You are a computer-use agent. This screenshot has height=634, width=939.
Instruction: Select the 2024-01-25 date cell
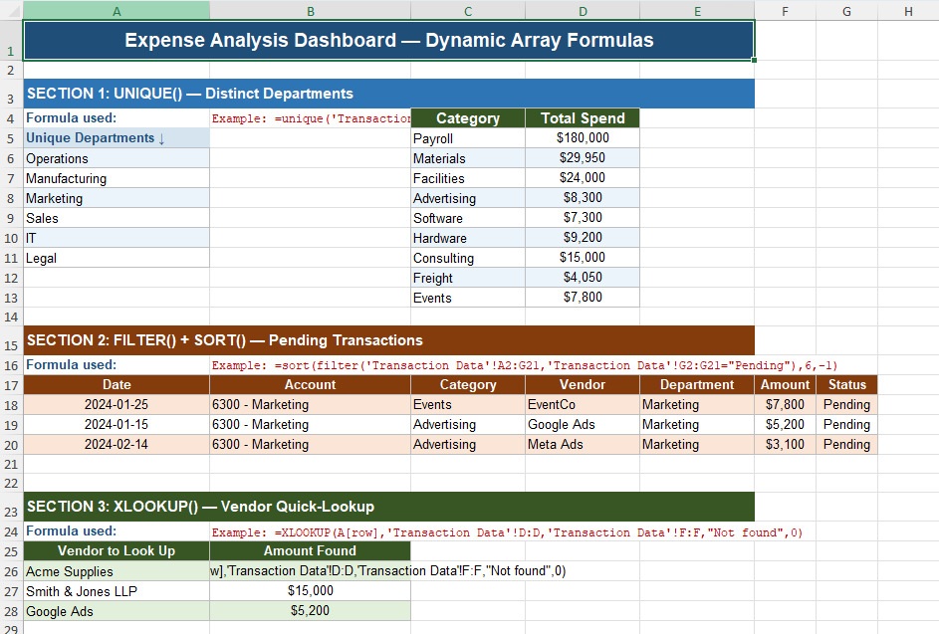coord(117,405)
